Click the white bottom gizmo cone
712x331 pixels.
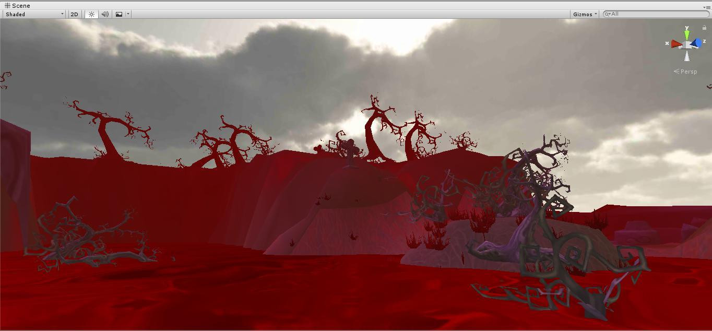[x=687, y=56]
